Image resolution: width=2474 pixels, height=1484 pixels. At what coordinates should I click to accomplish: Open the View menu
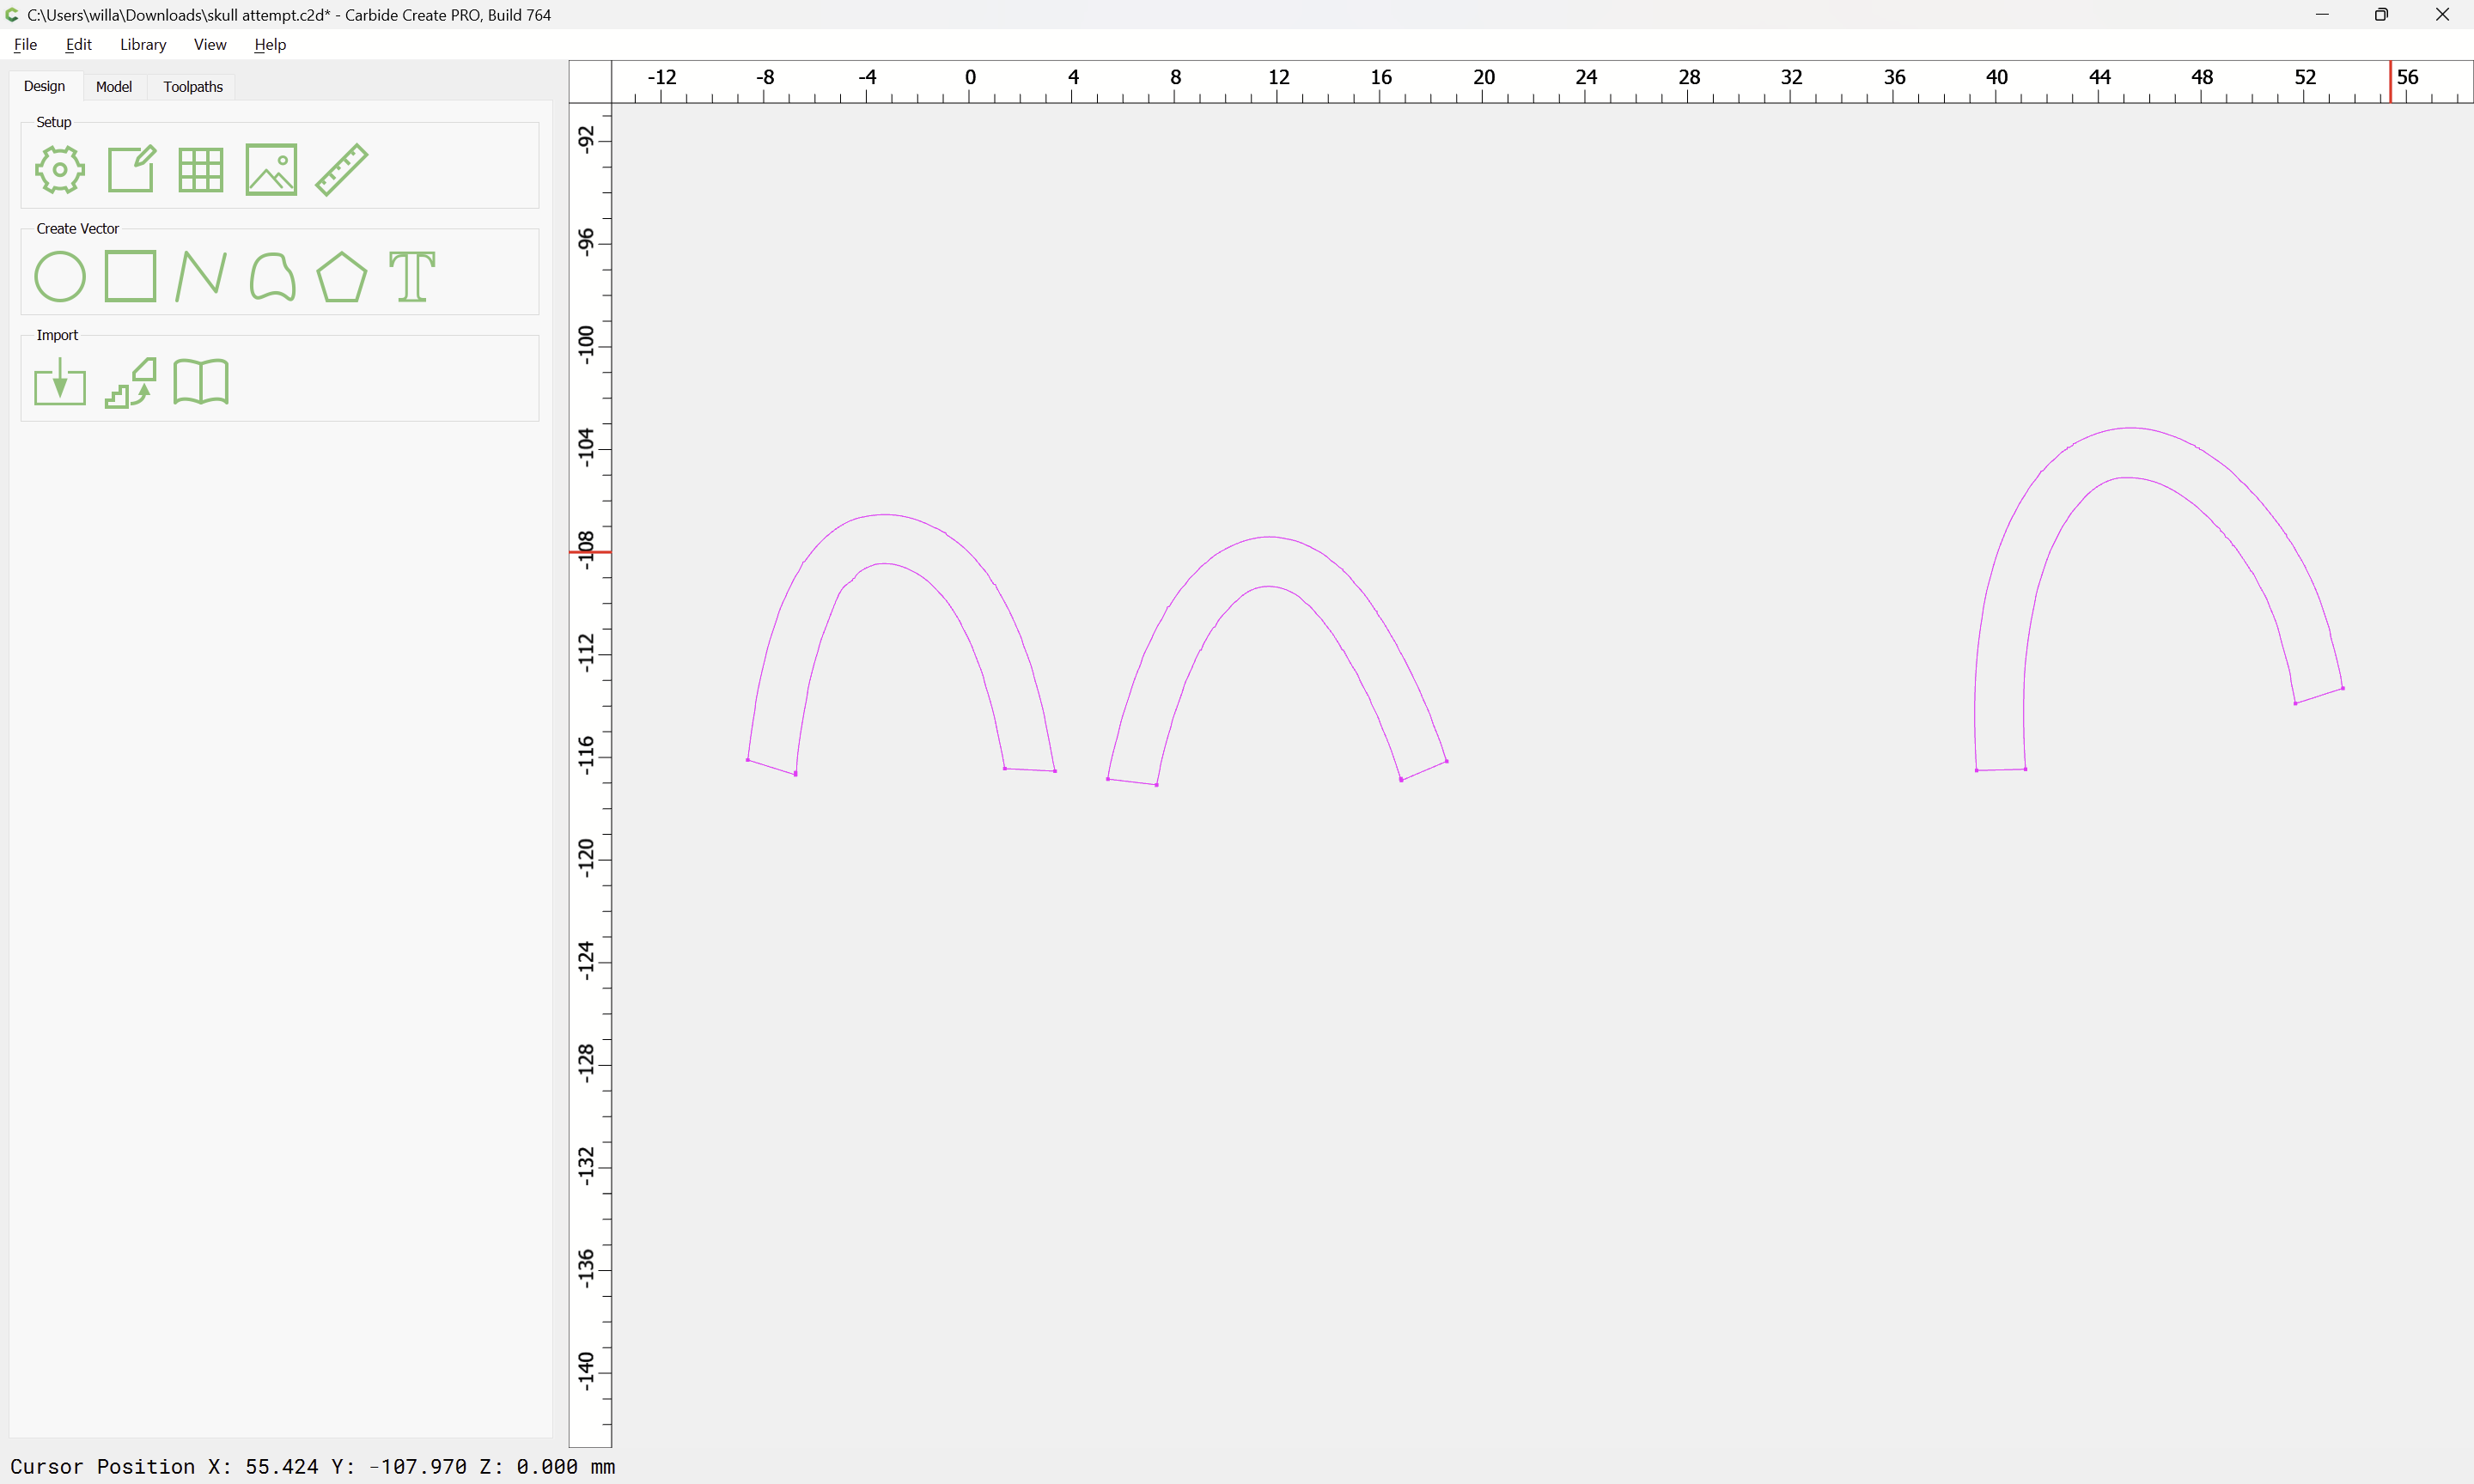pos(210,44)
